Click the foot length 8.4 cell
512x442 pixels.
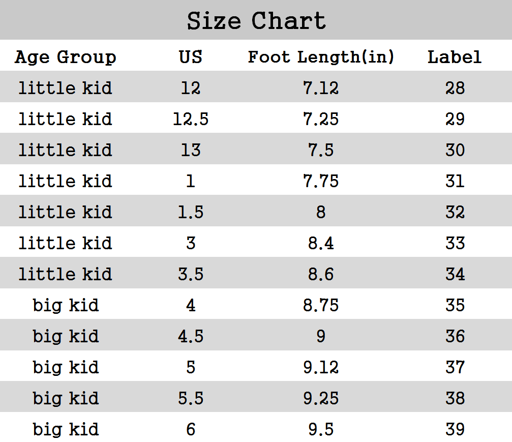coord(321,243)
